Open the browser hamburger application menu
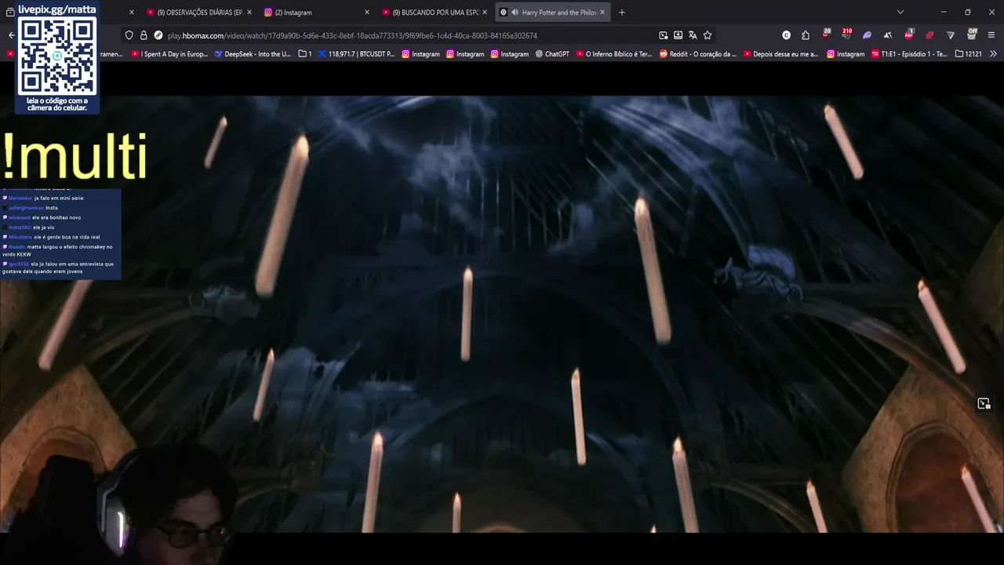Screen dimensions: 1004x565 pos(991,35)
